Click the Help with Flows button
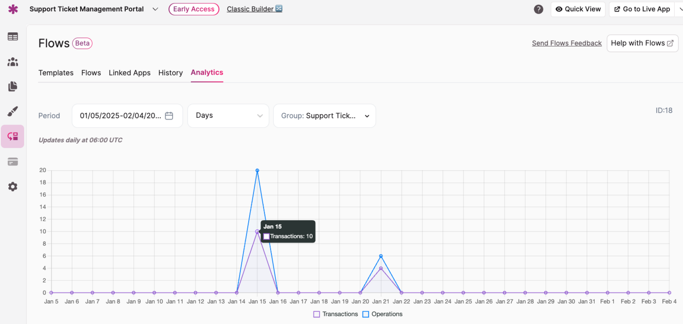Screen dimensions: 683x324 pyautogui.click(x=642, y=43)
